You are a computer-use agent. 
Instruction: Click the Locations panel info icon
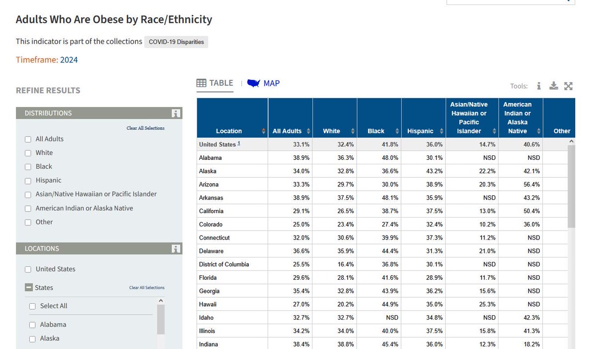[176, 248]
